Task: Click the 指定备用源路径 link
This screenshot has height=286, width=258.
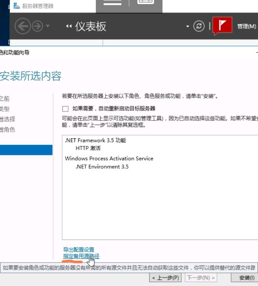Action: click(x=81, y=256)
